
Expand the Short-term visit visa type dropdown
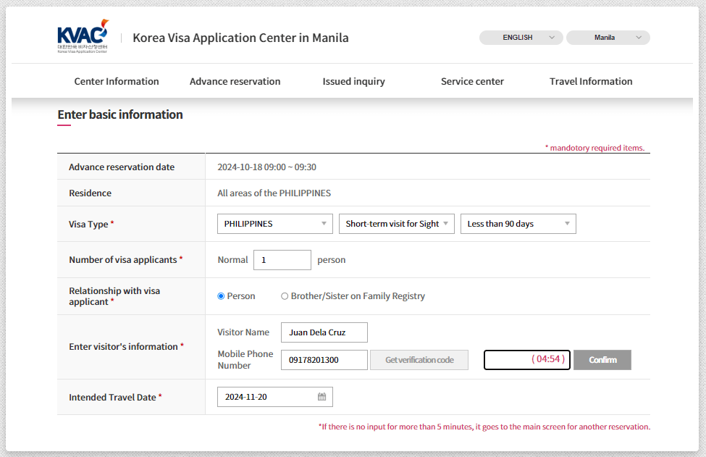[x=396, y=224]
